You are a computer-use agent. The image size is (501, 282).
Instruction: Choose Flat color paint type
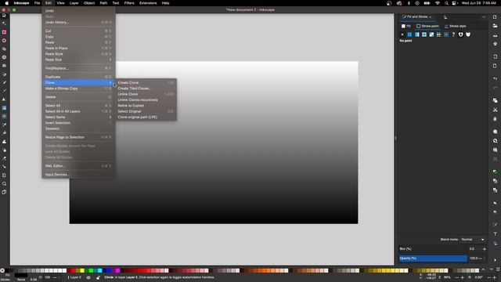[x=409, y=34]
